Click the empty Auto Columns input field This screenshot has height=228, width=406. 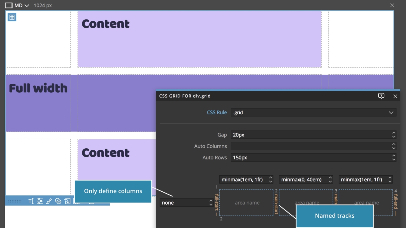[310, 146]
